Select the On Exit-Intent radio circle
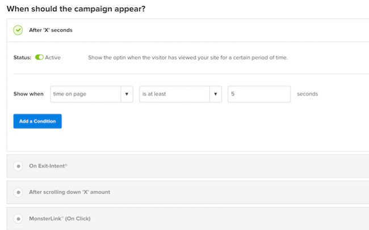The image size is (369, 230). [18, 166]
